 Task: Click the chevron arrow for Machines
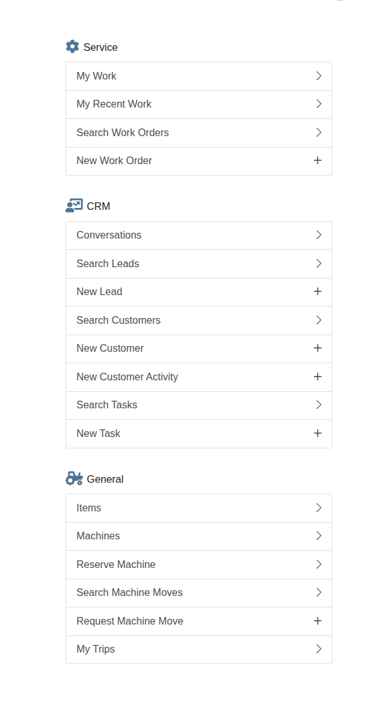pos(318,536)
